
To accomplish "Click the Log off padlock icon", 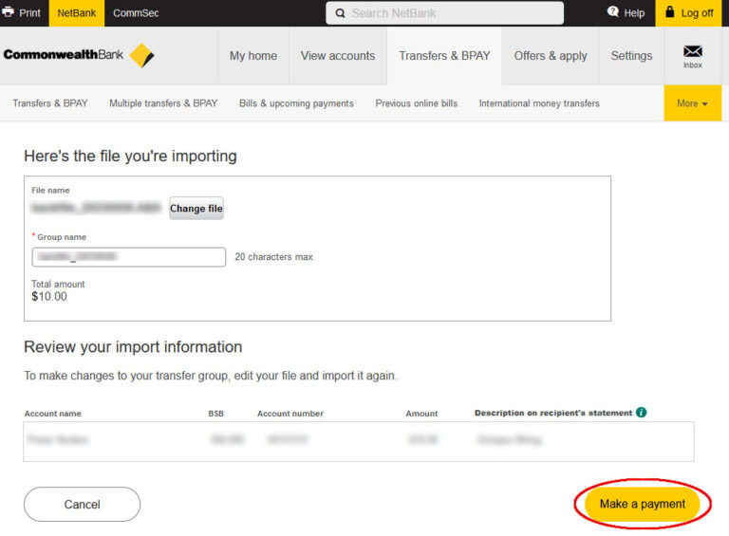I will pyautogui.click(x=670, y=12).
